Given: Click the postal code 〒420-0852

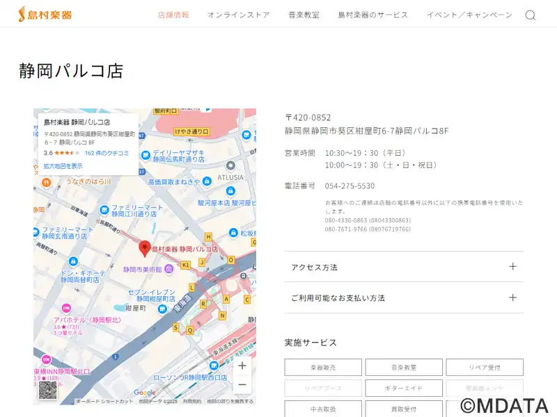Looking at the screenshot, I should point(308,117).
